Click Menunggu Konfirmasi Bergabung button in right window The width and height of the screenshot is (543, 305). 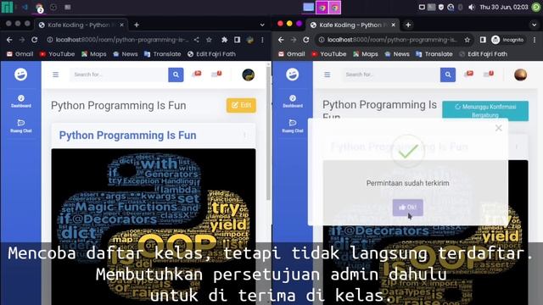tap(485, 111)
